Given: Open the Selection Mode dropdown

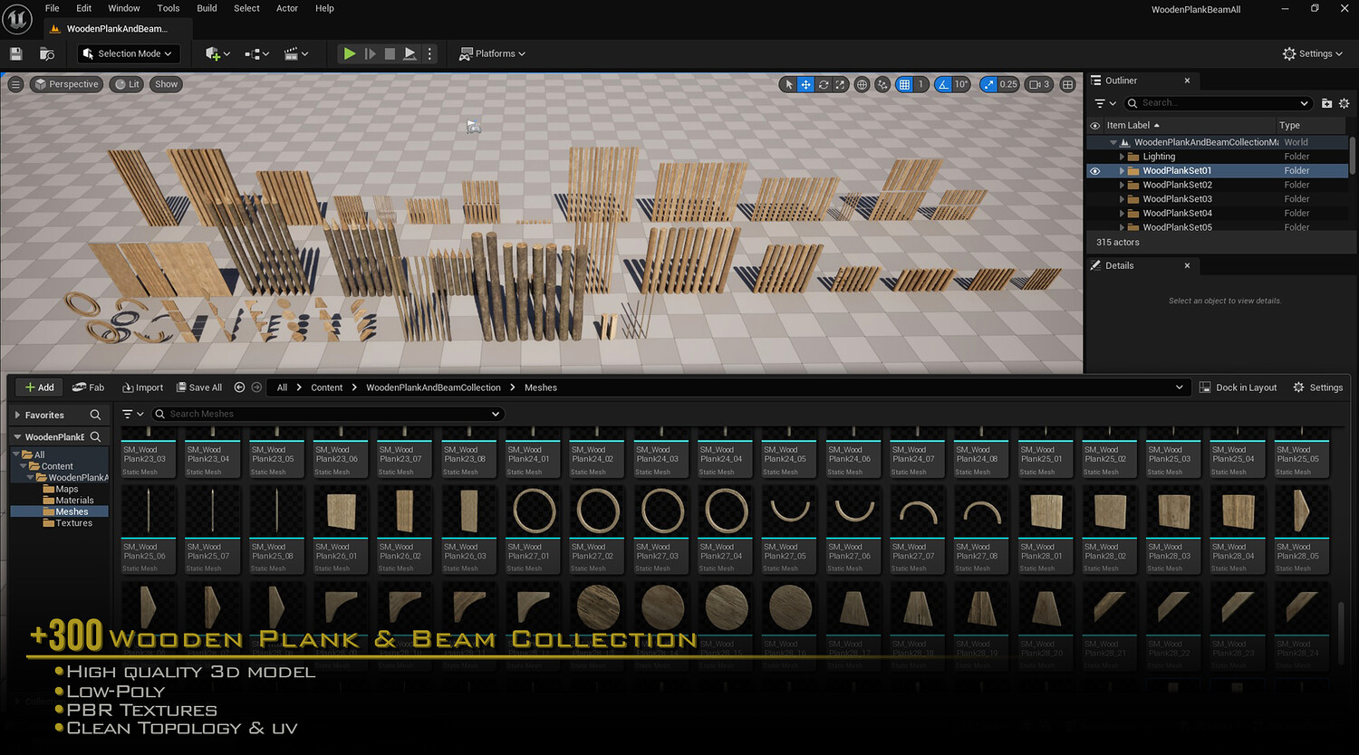Looking at the screenshot, I should [x=128, y=53].
